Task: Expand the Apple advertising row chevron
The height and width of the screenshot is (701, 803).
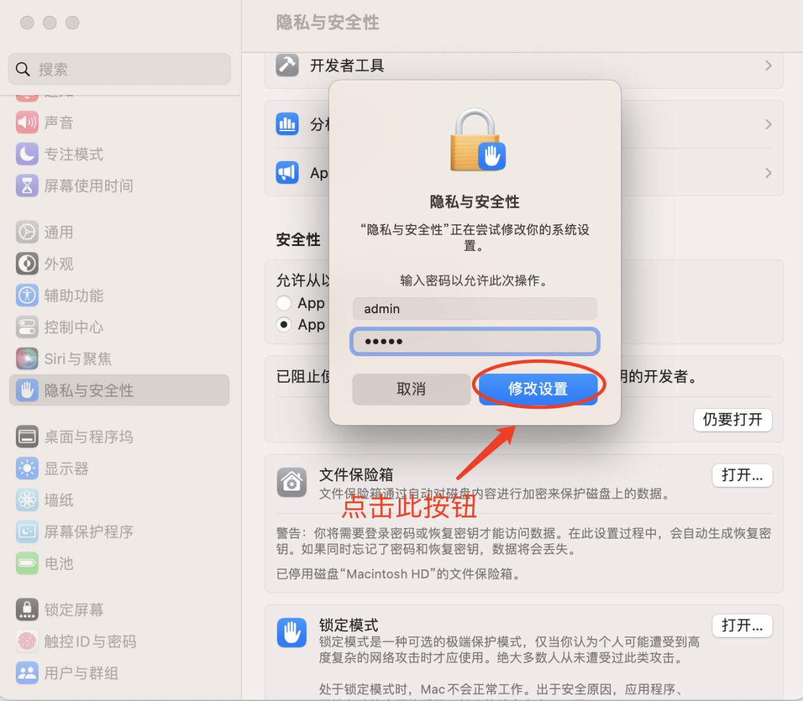Action: pos(768,173)
